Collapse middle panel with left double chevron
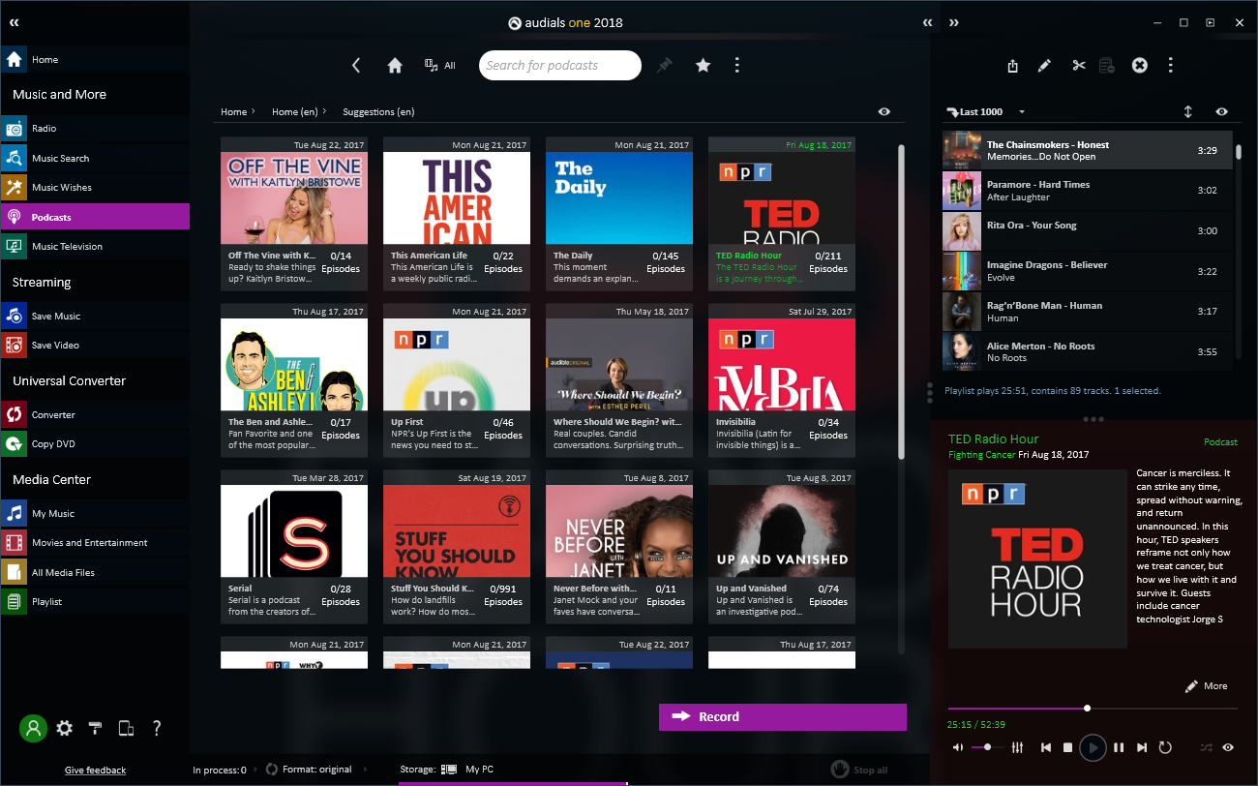Screen dimensions: 1258x786 point(928,22)
